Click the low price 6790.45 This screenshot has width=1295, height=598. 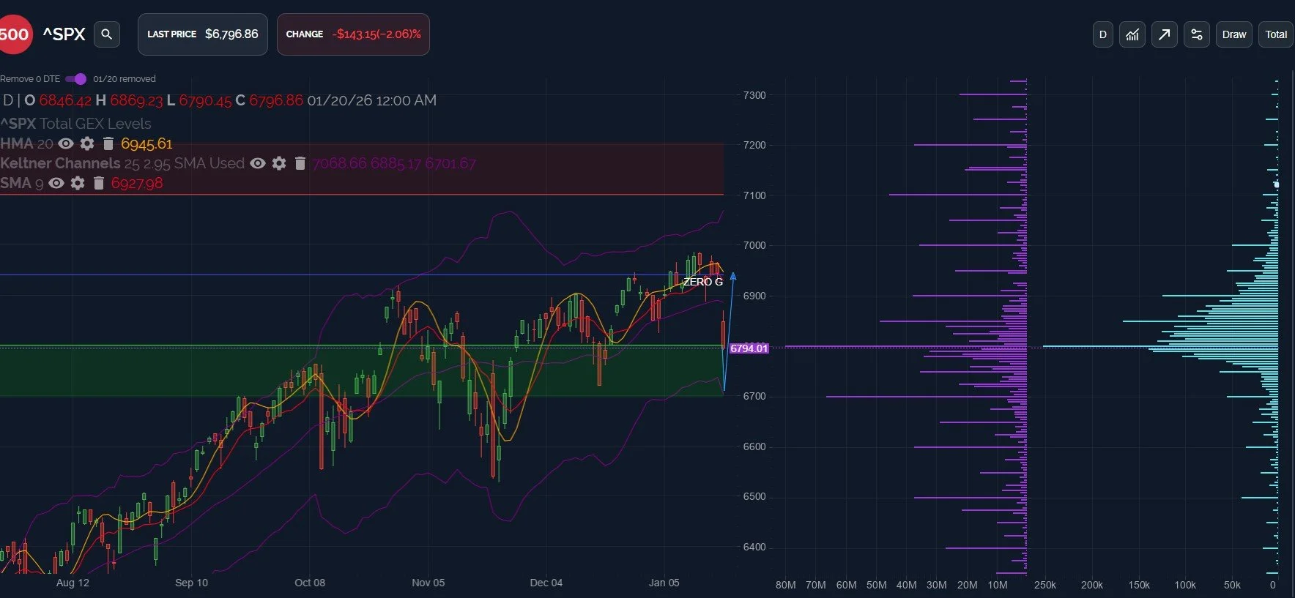point(205,100)
